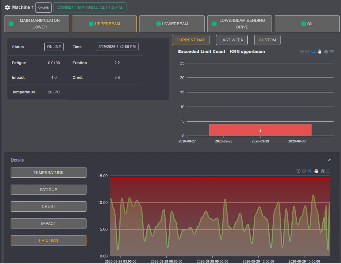The image size is (341, 264).
Task: Click the time field showing 9/29/2026 5:42:06 PM
Action: [x=117, y=47]
